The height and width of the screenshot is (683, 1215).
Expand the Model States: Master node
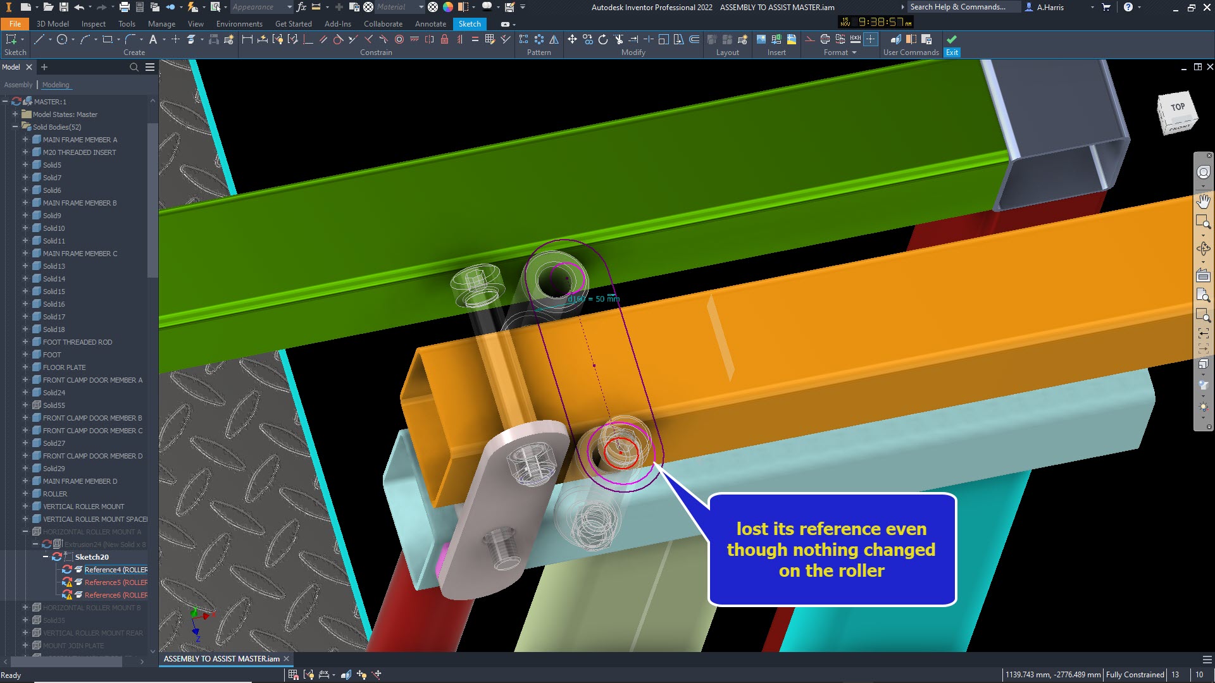click(14, 114)
